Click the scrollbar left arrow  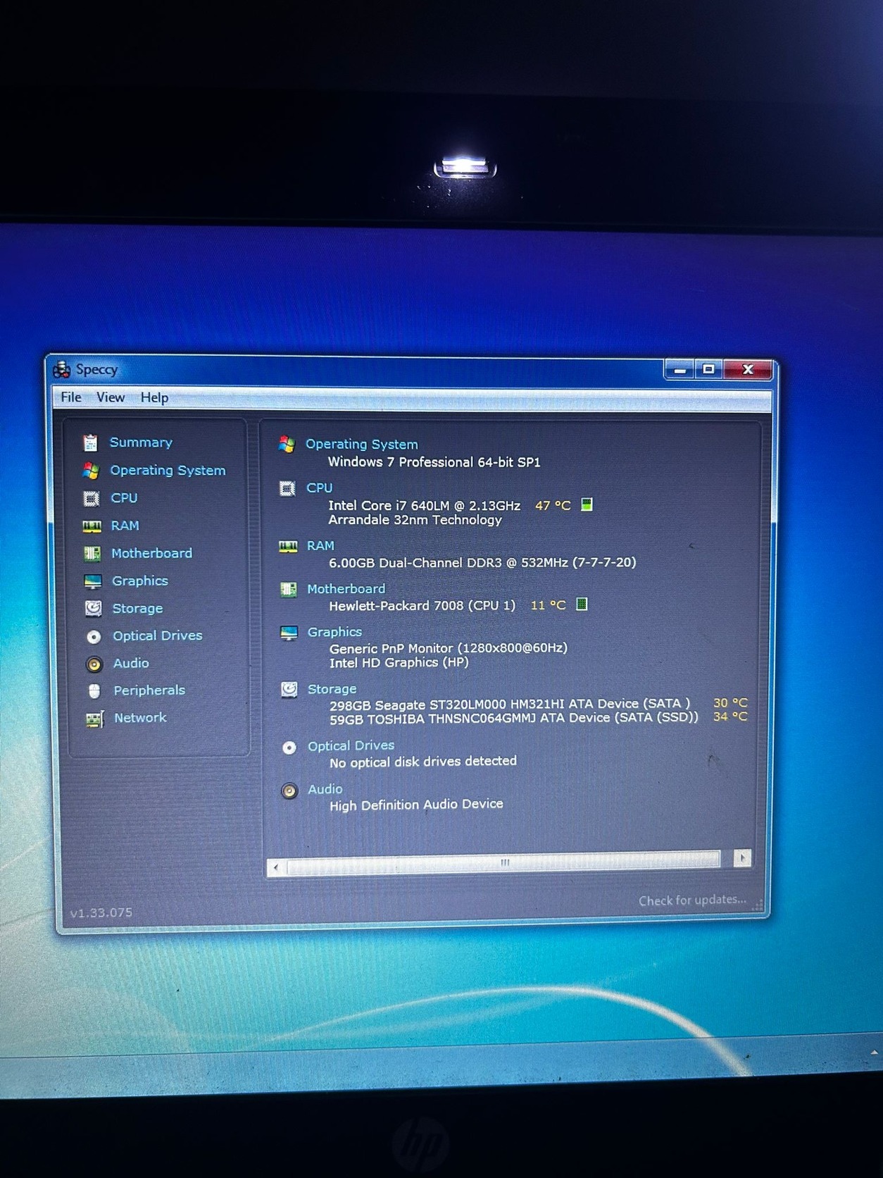[x=276, y=867]
